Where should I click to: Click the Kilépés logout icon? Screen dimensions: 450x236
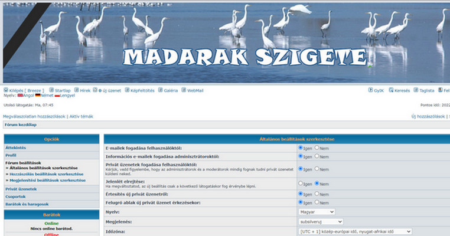point(6,90)
